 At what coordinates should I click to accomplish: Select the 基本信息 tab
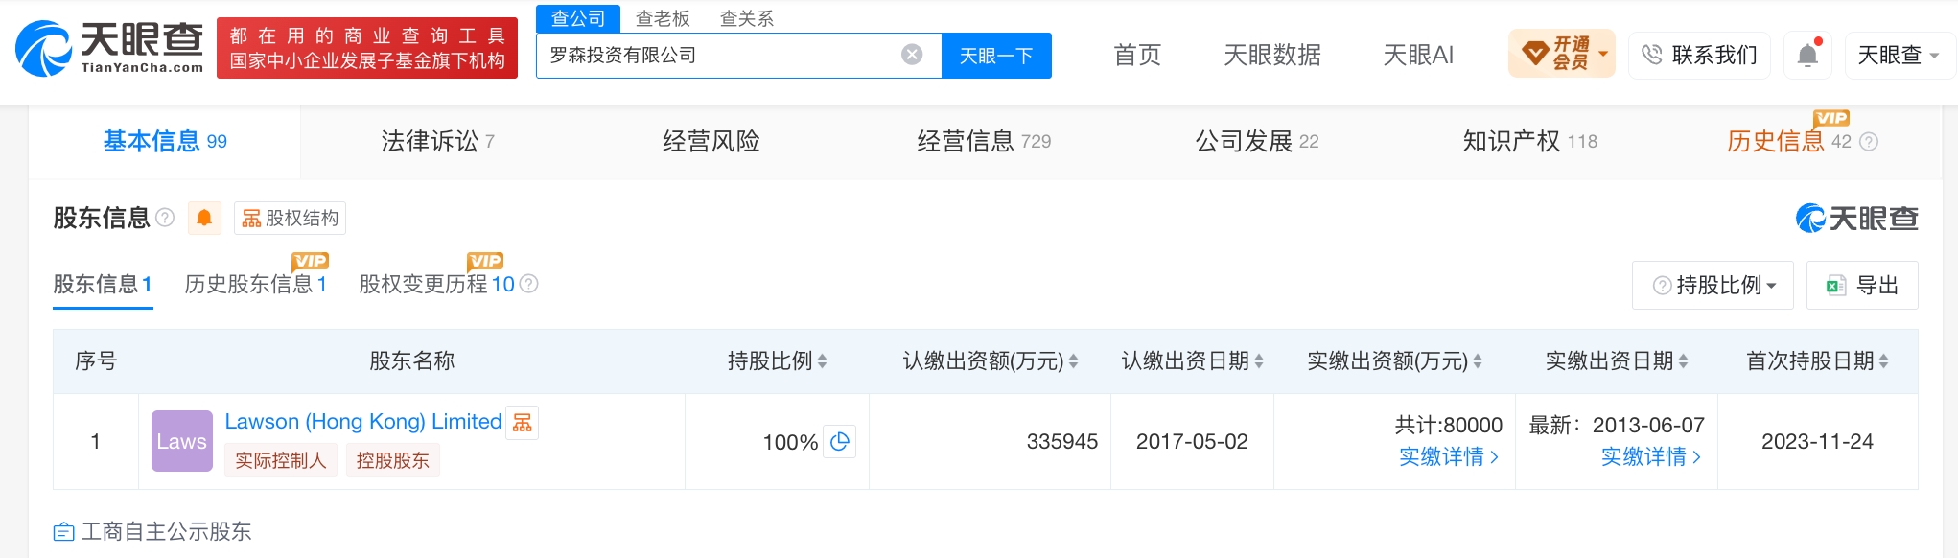click(165, 142)
